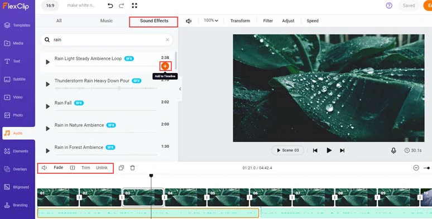Switch to the Sound Effects tab
The width and height of the screenshot is (432, 219).
[153, 21]
